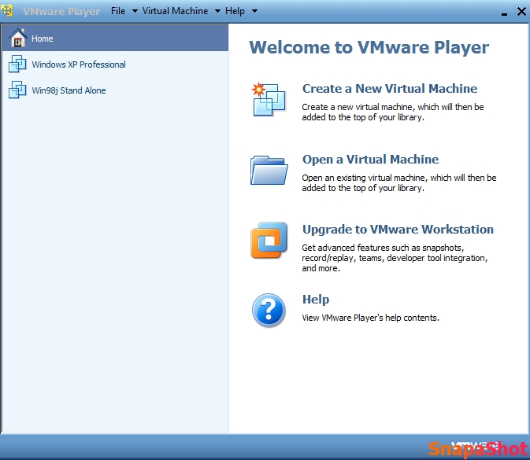Screen dimensions: 530x460
Task: Click the Win98j Stand Alone VM icon
Action: coord(17,90)
